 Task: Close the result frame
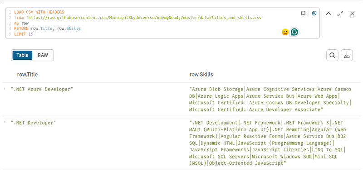352,14
